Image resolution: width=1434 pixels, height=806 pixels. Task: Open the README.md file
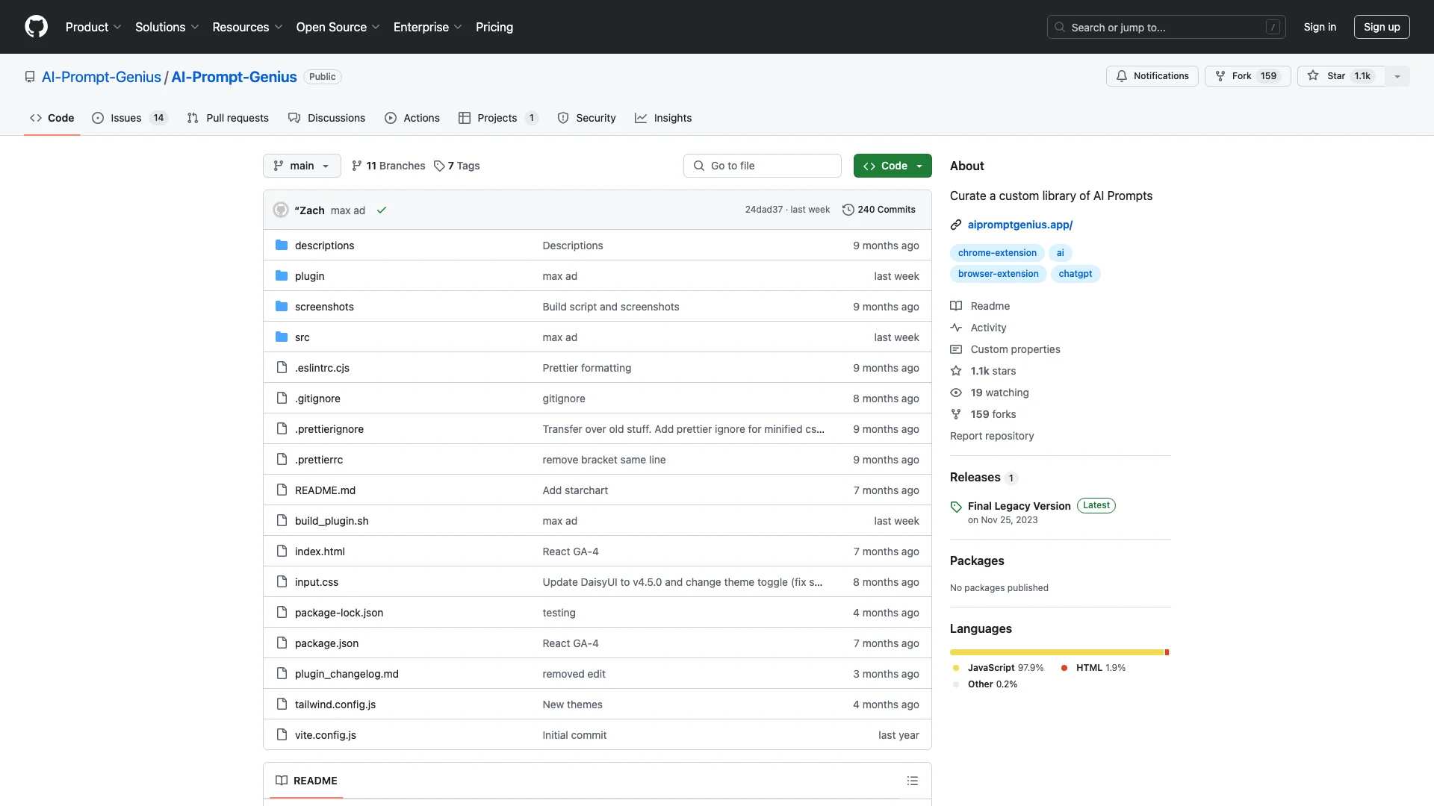pos(325,489)
